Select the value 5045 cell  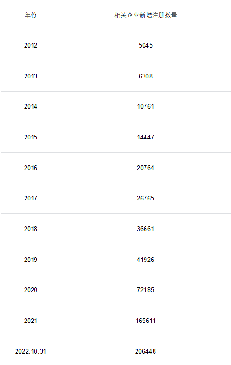[x=146, y=45]
